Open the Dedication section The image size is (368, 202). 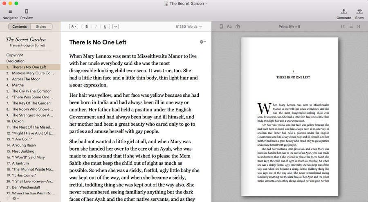pos(15,61)
